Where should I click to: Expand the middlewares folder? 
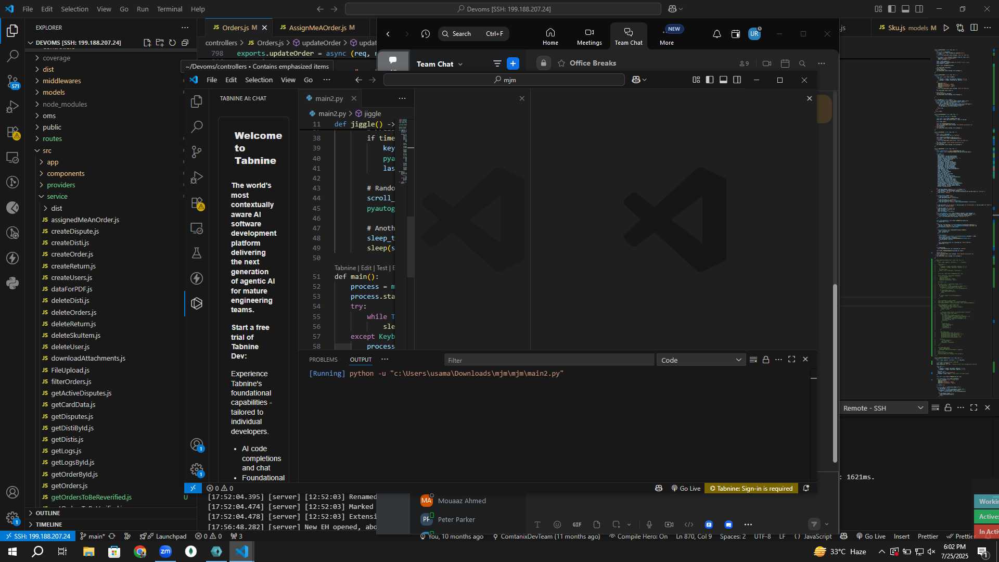61,81
